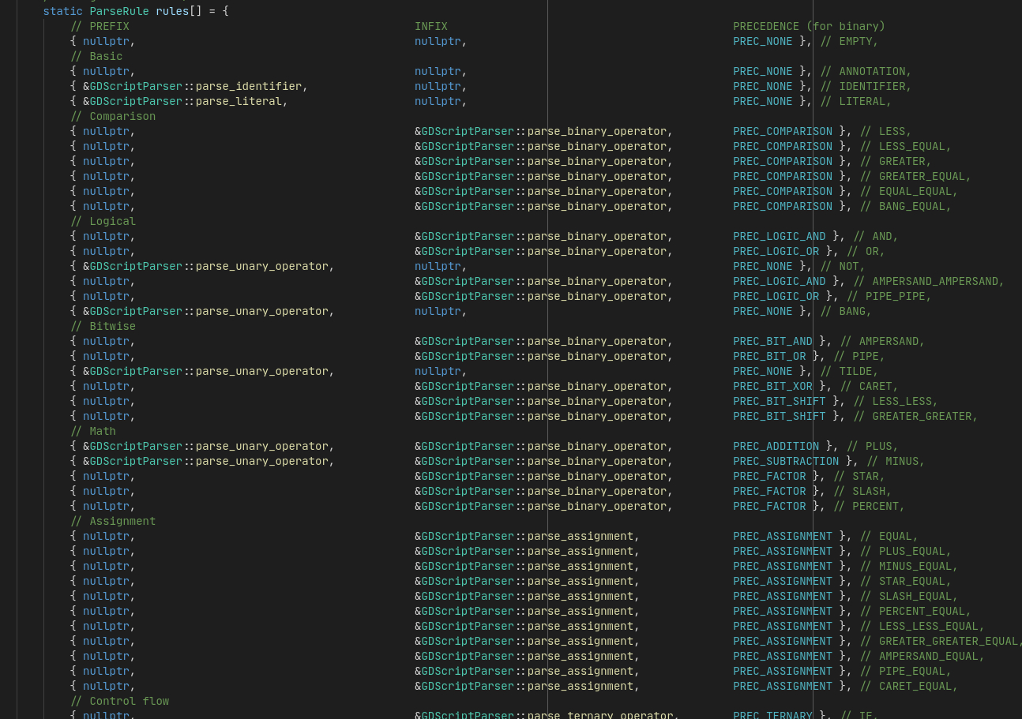Click the parse_identifier function reference
Screen dimensions: 1022x719
click(249, 86)
